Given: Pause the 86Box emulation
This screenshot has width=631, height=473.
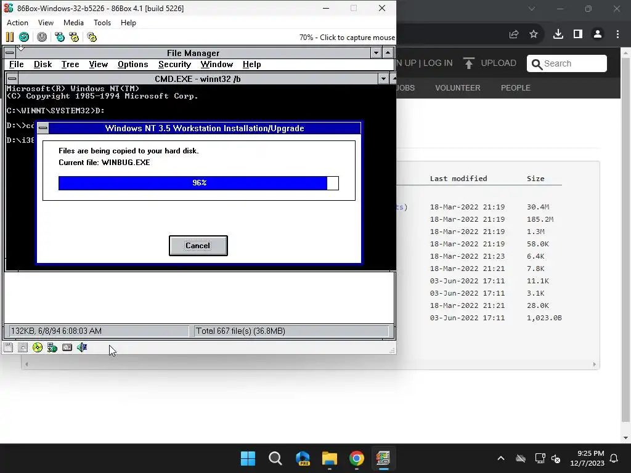Looking at the screenshot, I should [x=10, y=38].
